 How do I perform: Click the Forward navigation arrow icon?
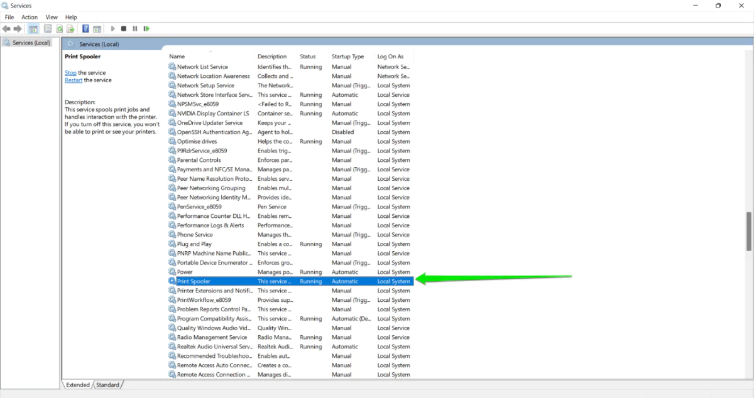(18, 28)
